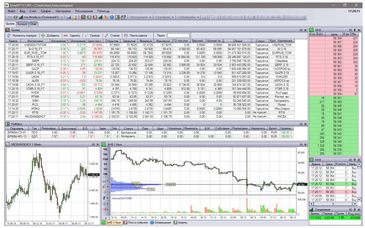The width and height of the screenshot is (365, 228).
Task: Click trades tape vertical scrollbar down arrow
Action: point(359,200)
